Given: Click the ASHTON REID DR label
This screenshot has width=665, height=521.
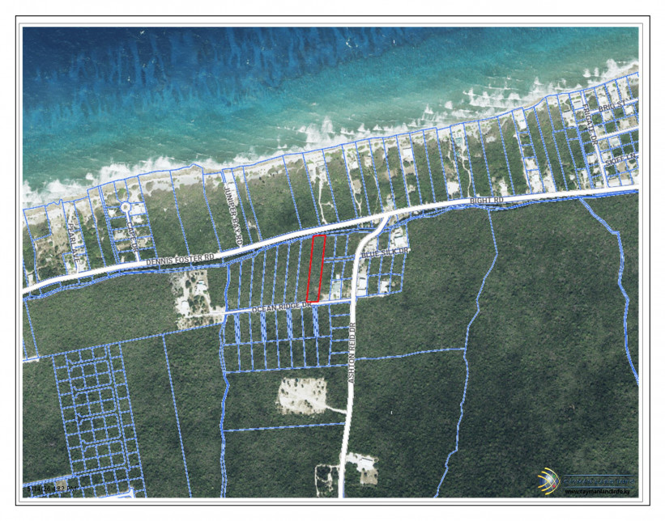Looking at the screenshot, I should pyautogui.click(x=352, y=354).
